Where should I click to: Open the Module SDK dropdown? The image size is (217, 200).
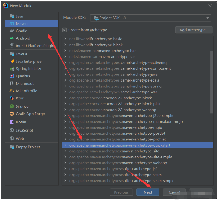click(x=150, y=18)
